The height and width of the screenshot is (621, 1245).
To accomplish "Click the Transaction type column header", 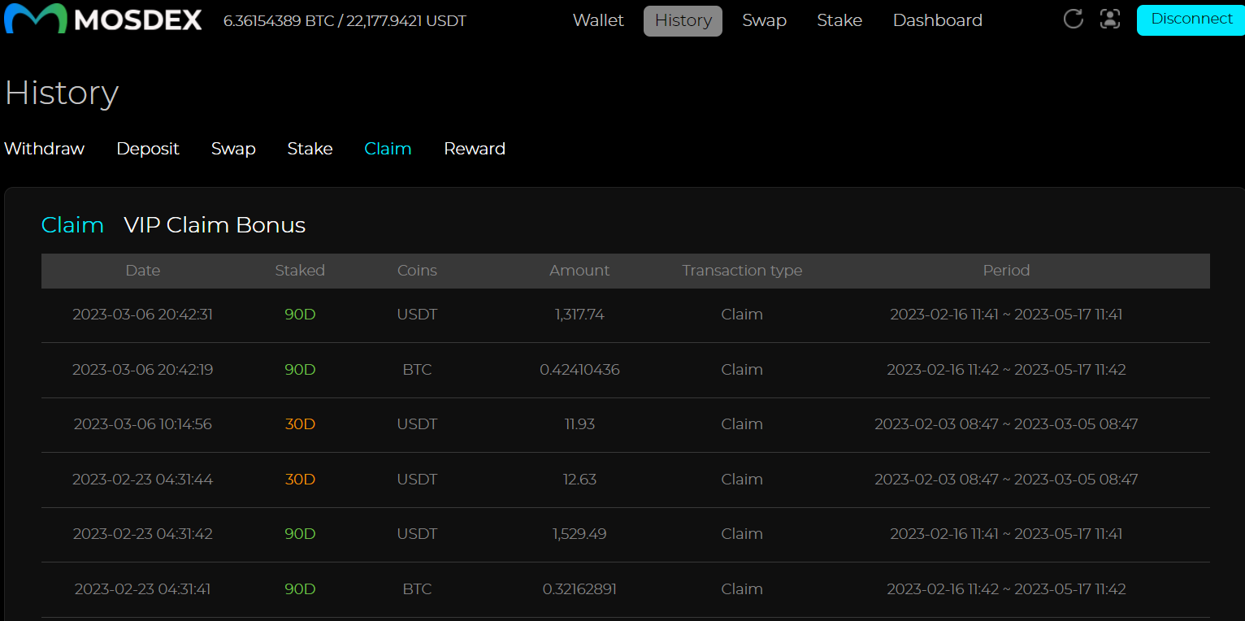I will 742,271.
